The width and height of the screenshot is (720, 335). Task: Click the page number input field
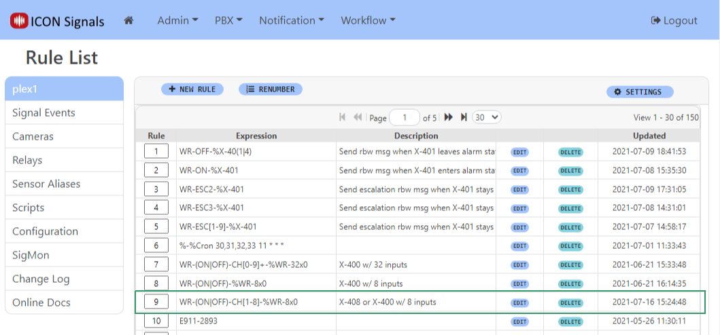(x=405, y=117)
